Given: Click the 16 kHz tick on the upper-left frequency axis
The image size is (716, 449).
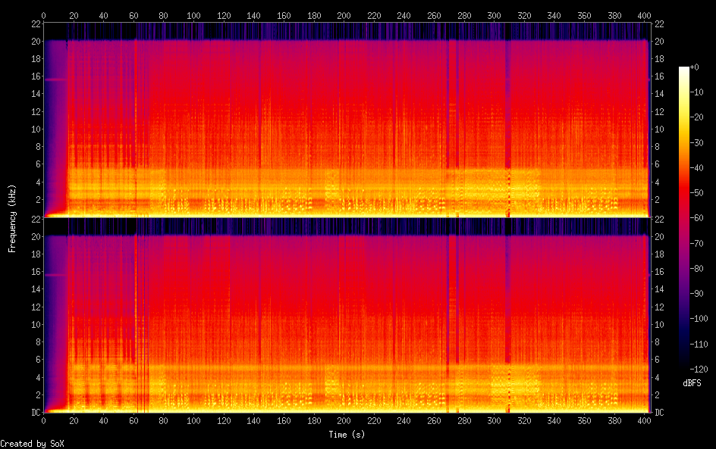Looking at the screenshot, I should click(34, 76).
